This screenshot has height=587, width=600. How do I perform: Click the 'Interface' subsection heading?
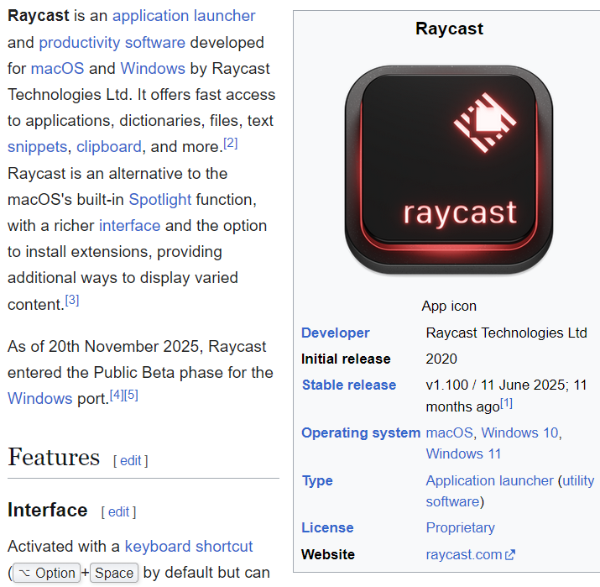pyautogui.click(x=48, y=510)
